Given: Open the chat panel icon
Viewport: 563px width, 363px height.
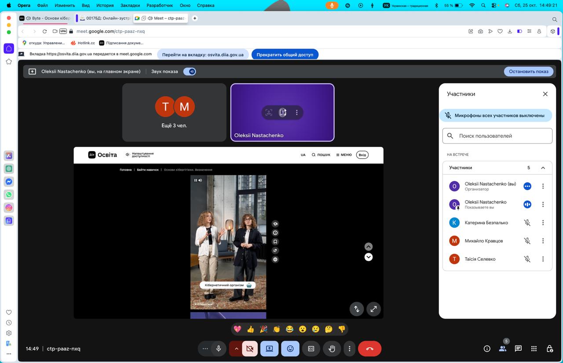Looking at the screenshot, I should pos(518,349).
